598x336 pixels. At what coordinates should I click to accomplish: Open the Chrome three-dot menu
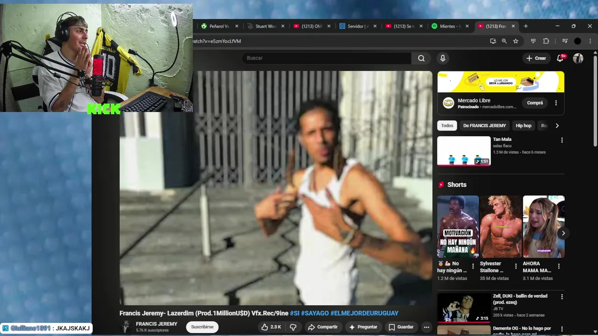pyautogui.click(x=590, y=41)
